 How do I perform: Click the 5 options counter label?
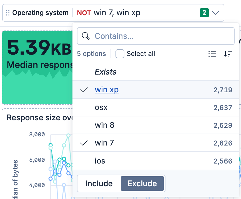tap(91, 54)
